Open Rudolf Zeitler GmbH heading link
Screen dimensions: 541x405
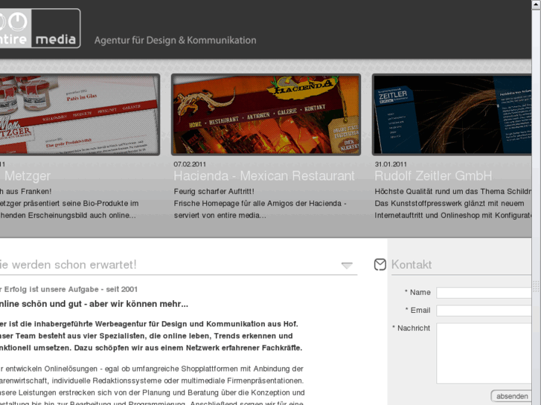pos(433,176)
